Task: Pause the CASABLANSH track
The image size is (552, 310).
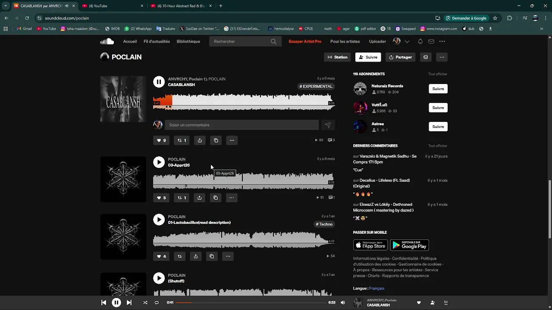Action: (159, 82)
